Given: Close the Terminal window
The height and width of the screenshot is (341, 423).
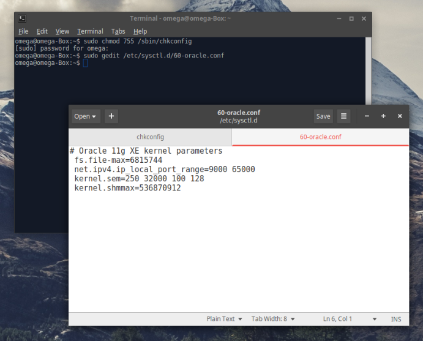Looking at the screenshot, I should [x=364, y=18].
